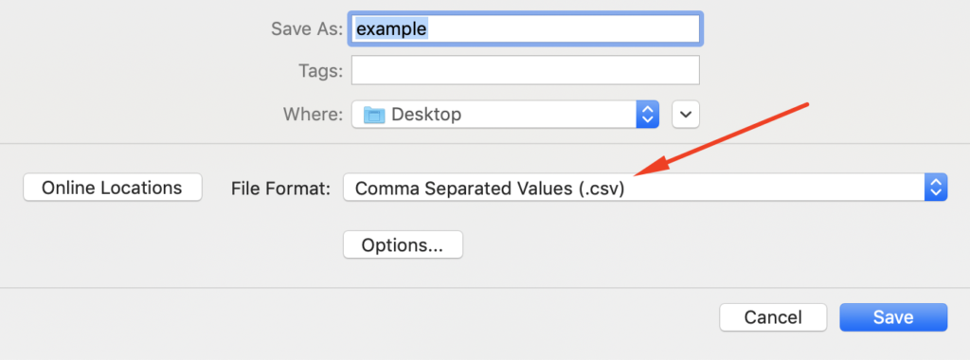
Task: Click the "File Format:" label
Action: [280, 188]
